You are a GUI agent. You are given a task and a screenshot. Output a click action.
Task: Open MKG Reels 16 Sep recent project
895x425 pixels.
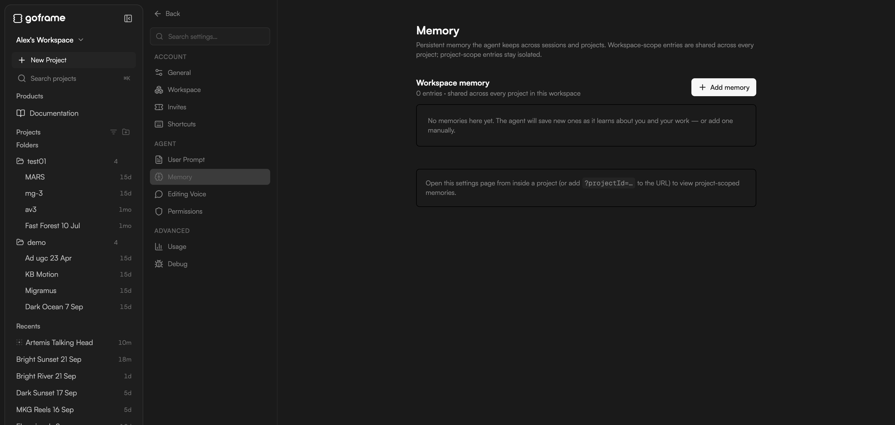point(74,410)
